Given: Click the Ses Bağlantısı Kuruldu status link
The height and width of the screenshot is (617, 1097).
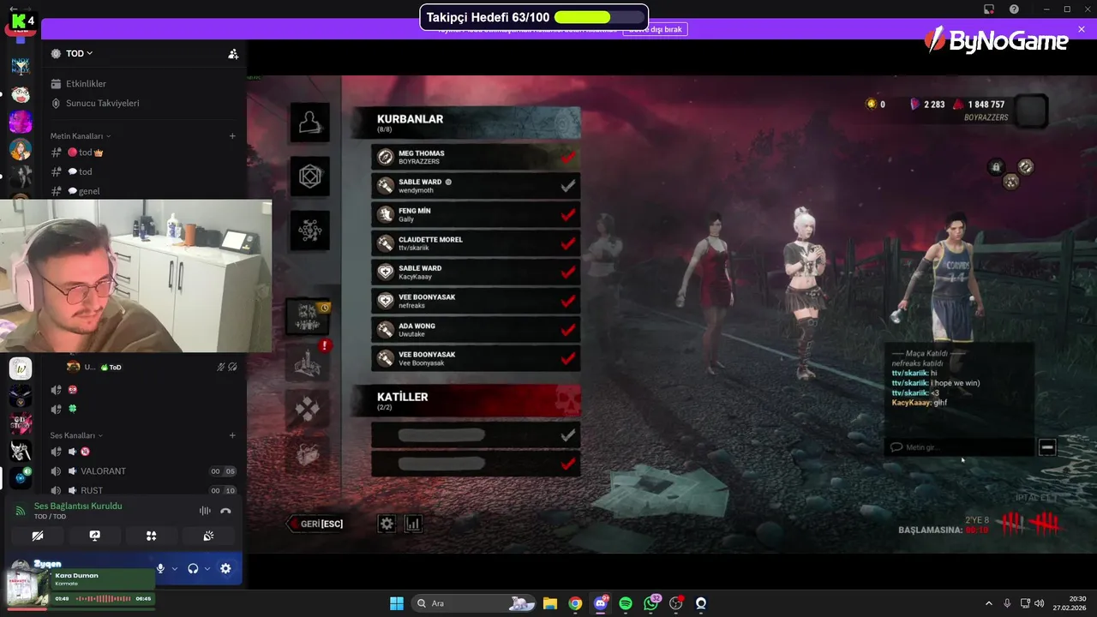Looking at the screenshot, I should [78, 506].
